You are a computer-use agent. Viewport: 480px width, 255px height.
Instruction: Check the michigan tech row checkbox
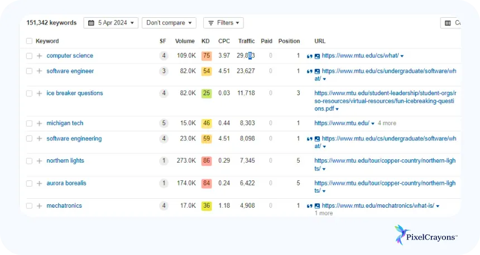point(29,124)
